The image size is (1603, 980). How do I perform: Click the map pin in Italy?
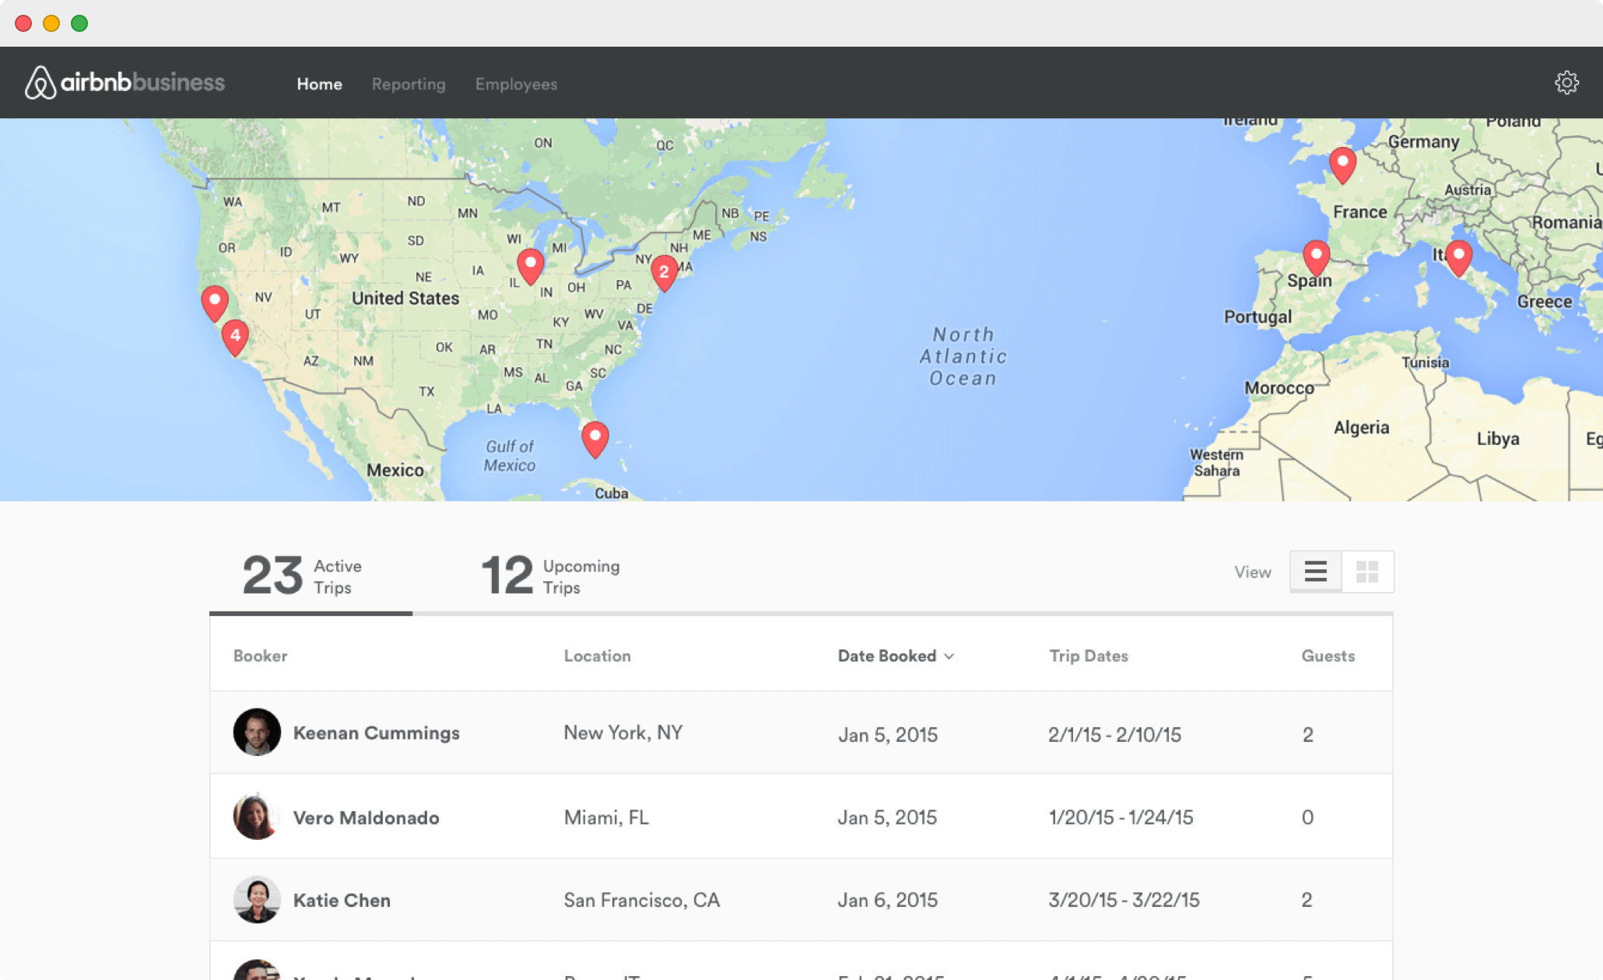1458,256
